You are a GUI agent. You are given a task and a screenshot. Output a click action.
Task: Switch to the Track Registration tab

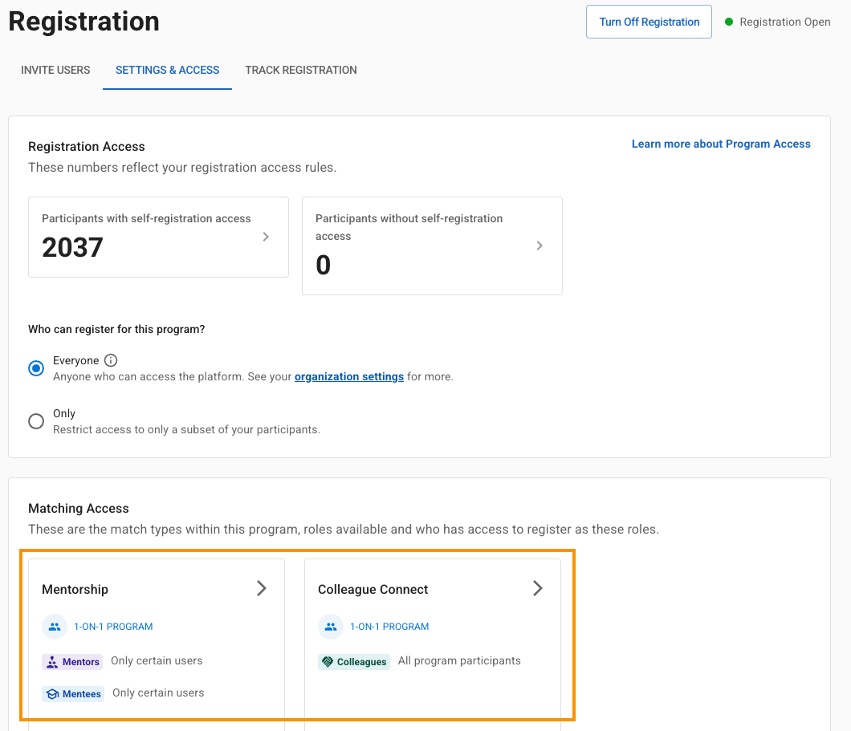click(x=301, y=70)
